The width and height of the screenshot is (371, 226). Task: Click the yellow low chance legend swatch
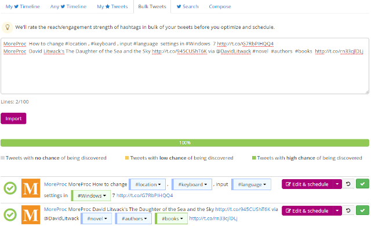click(127, 158)
